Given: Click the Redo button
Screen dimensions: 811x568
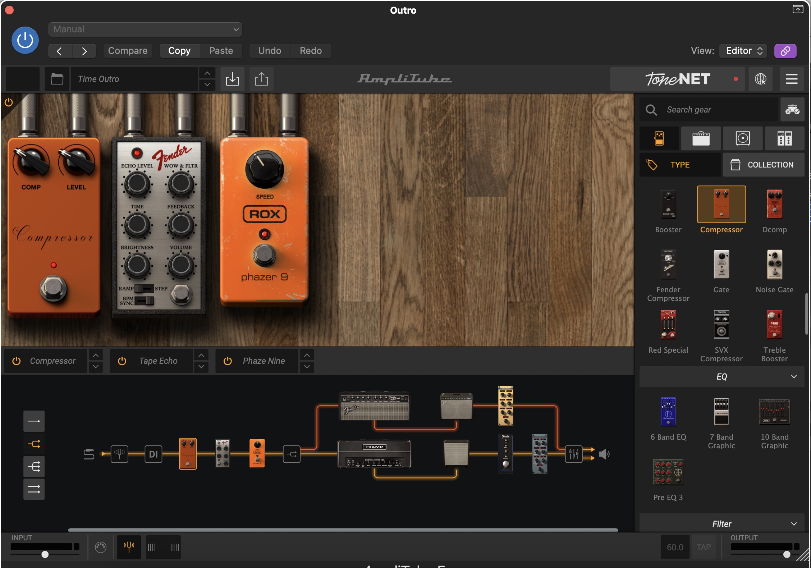Looking at the screenshot, I should (311, 51).
